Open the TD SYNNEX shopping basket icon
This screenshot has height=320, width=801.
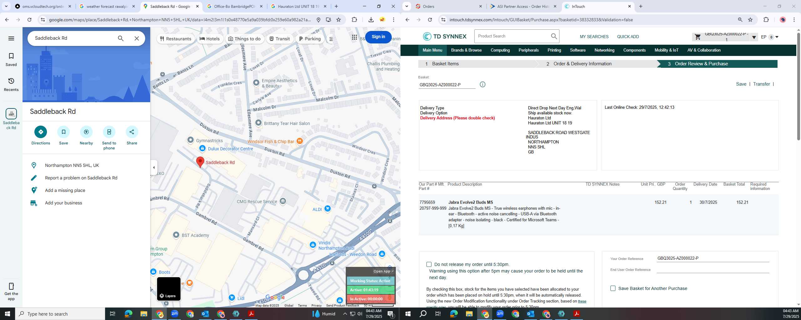pos(698,37)
